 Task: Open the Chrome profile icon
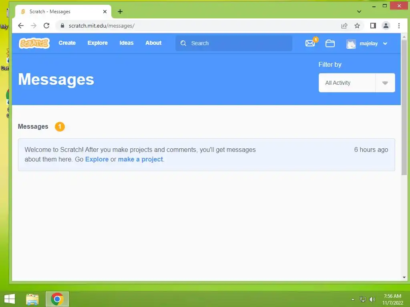click(386, 26)
